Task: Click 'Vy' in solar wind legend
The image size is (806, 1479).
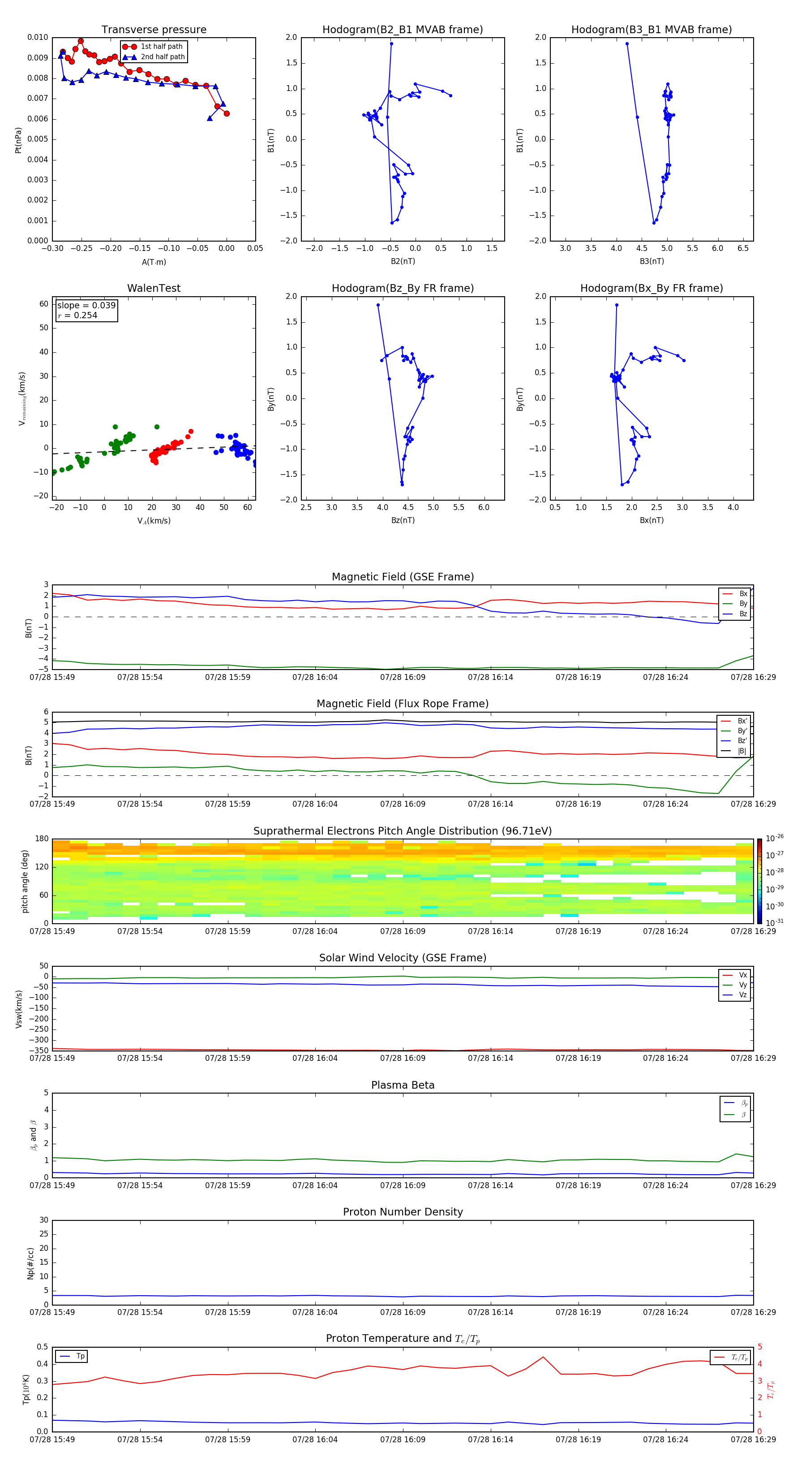Action: tap(743, 985)
